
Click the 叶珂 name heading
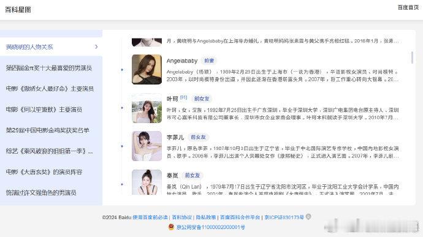point(172,99)
